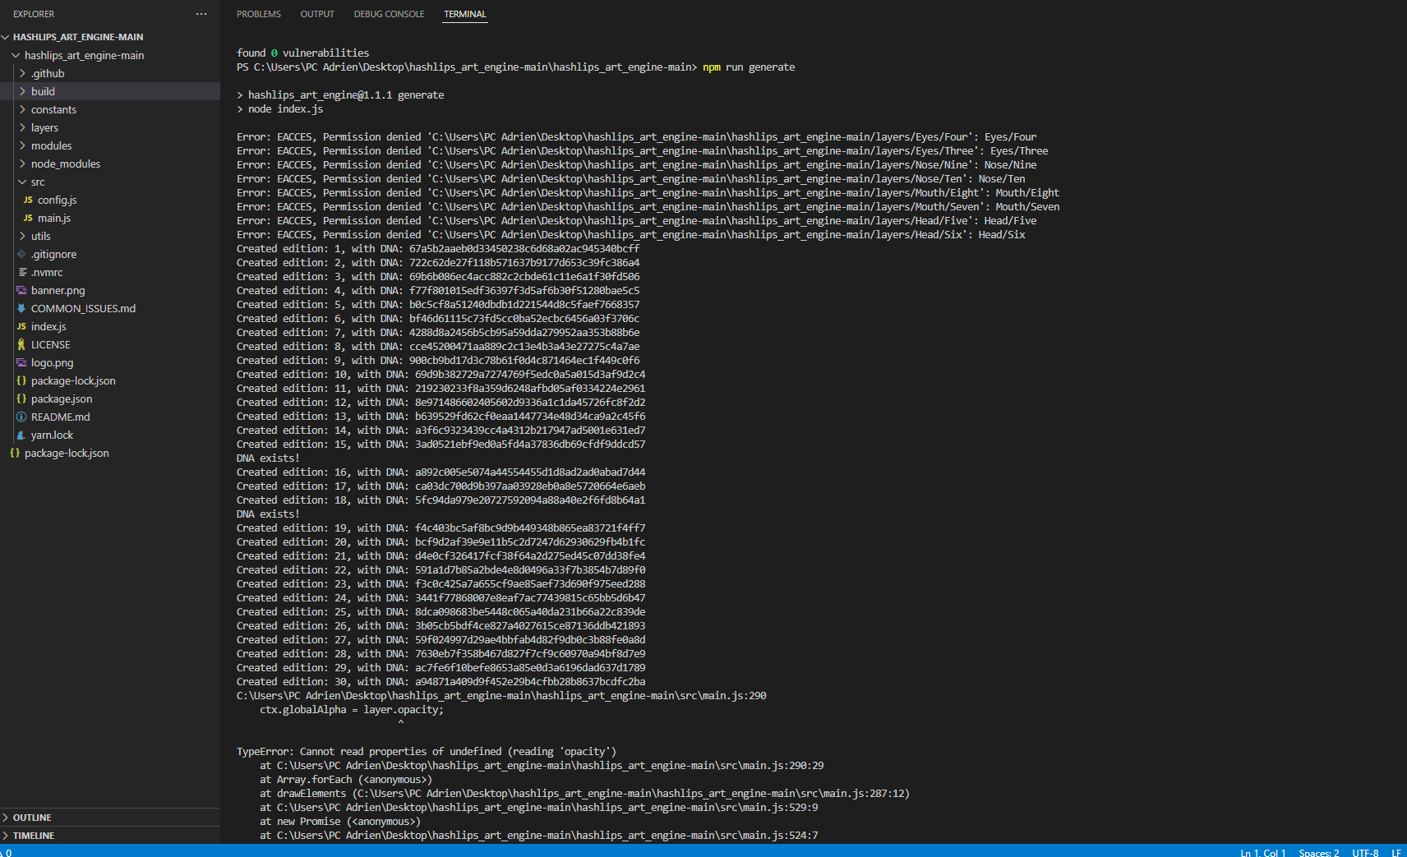Image resolution: width=1407 pixels, height=857 pixels.
Task: Open the OUTPUT tab
Action: (317, 13)
